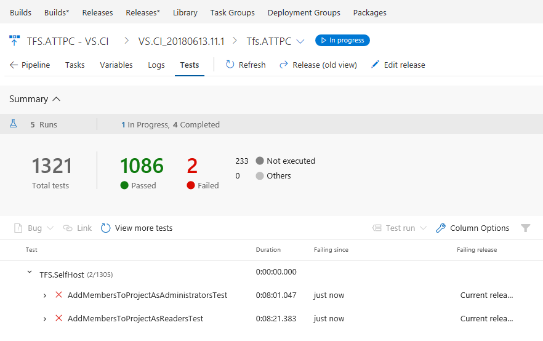Click the Test run icon
This screenshot has height=341, width=543.
click(377, 228)
